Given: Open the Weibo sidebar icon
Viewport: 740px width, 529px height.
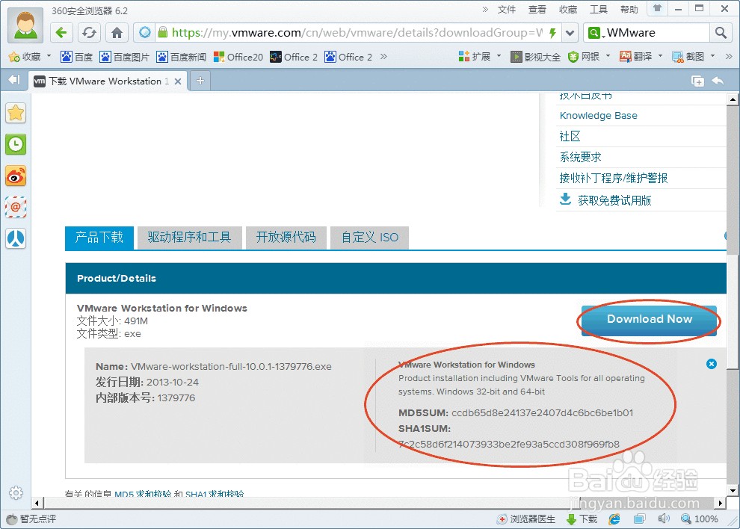Looking at the screenshot, I should pos(16,177).
